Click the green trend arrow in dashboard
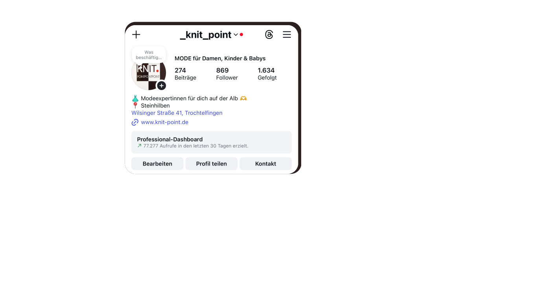 [x=139, y=146]
